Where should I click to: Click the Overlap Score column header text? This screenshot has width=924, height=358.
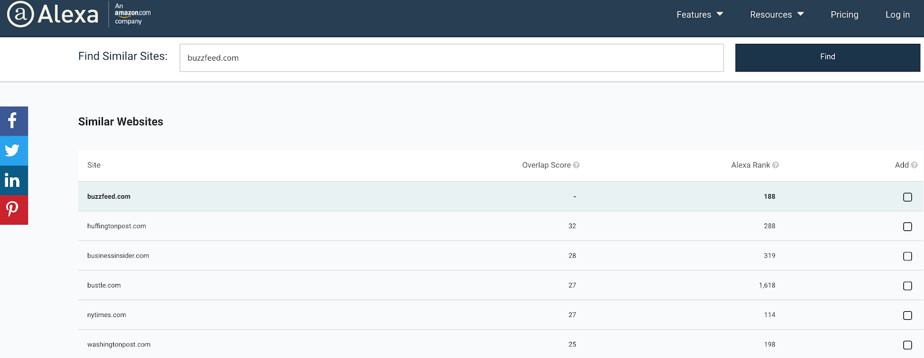[546, 165]
